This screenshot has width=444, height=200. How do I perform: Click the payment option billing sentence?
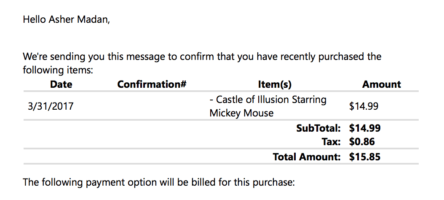pyautogui.click(x=160, y=183)
